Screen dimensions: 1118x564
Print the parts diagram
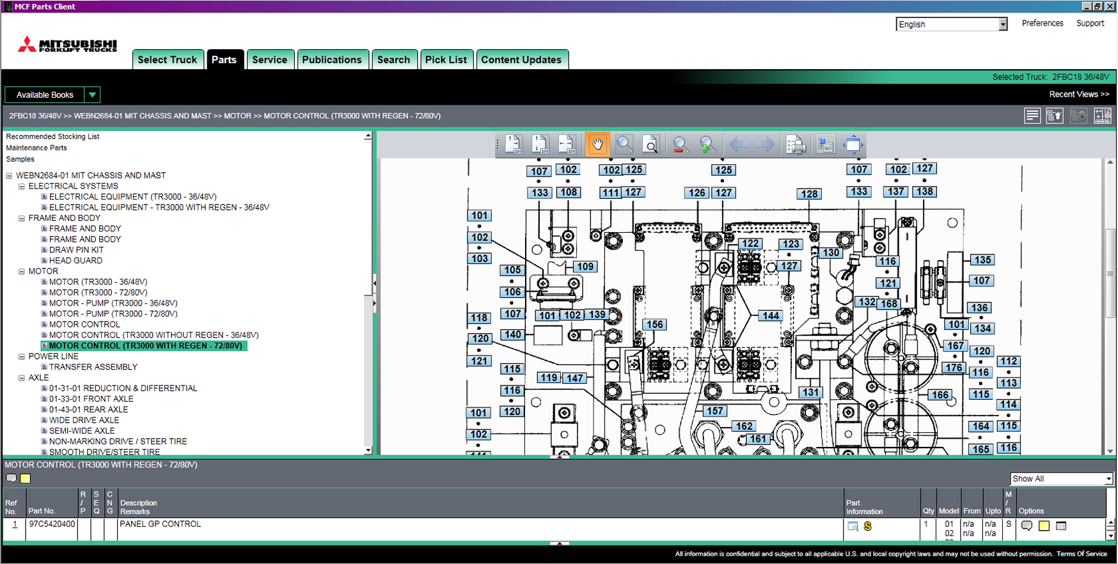796,145
